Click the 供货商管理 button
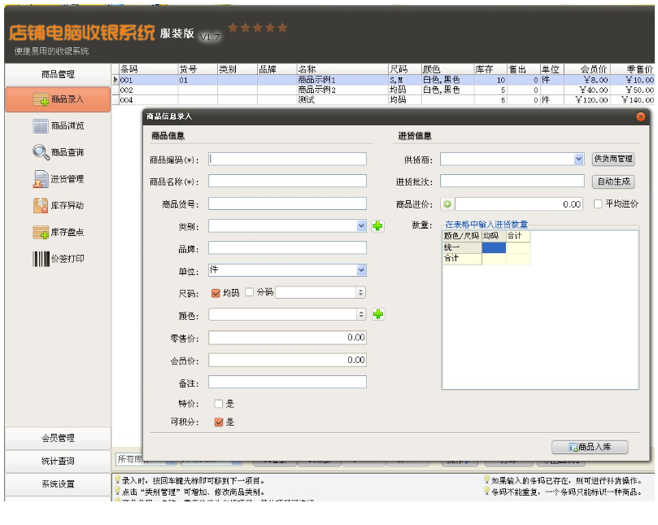 (612, 160)
